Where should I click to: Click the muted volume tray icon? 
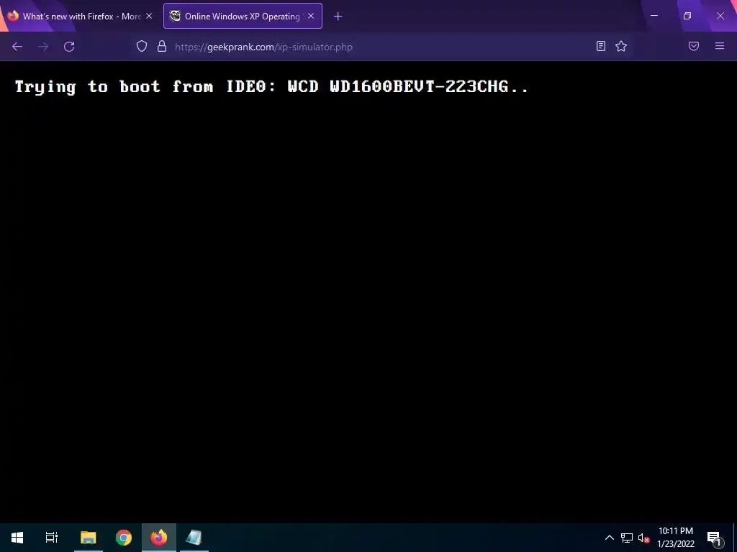point(643,538)
